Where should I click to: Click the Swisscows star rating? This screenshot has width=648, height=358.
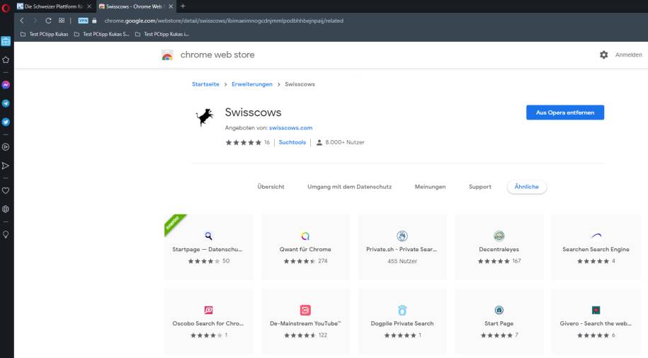244,142
